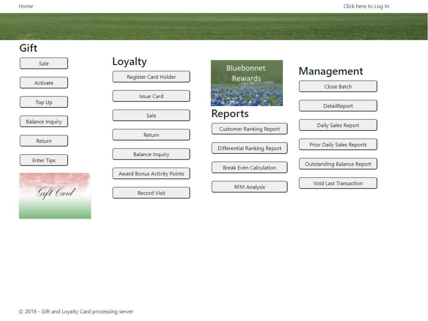Select the Activate gift card button
This screenshot has height=321, width=428.
coord(44,83)
